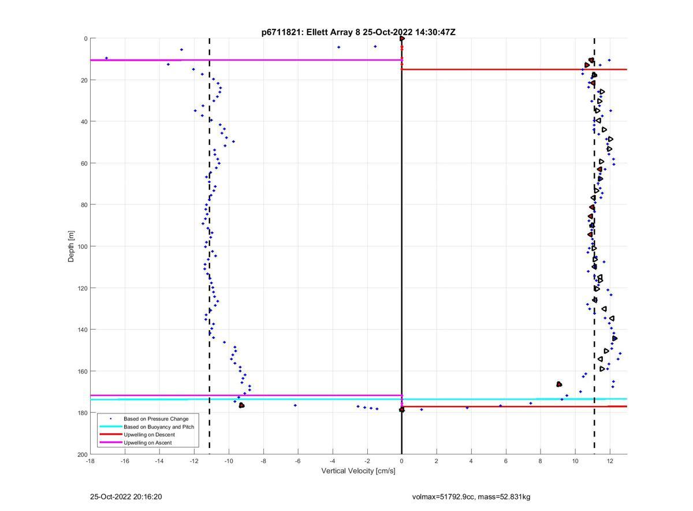Click y-axis tick label 20
Screen dimensions: 693x511
(84, 80)
